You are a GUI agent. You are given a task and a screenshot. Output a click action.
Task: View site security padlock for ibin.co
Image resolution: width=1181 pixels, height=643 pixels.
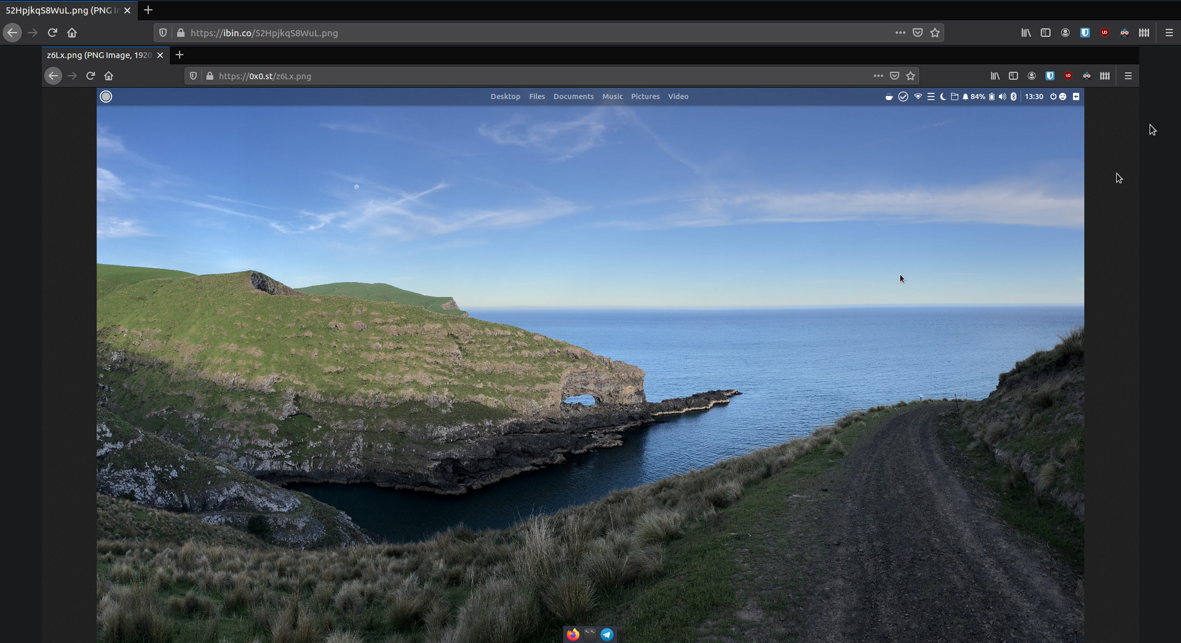[180, 33]
